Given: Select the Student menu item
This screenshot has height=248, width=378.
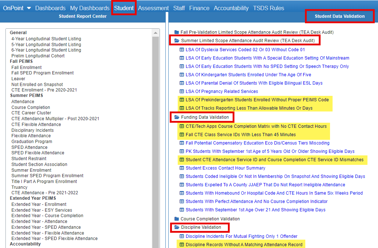Looking at the screenshot, I should [124, 8].
